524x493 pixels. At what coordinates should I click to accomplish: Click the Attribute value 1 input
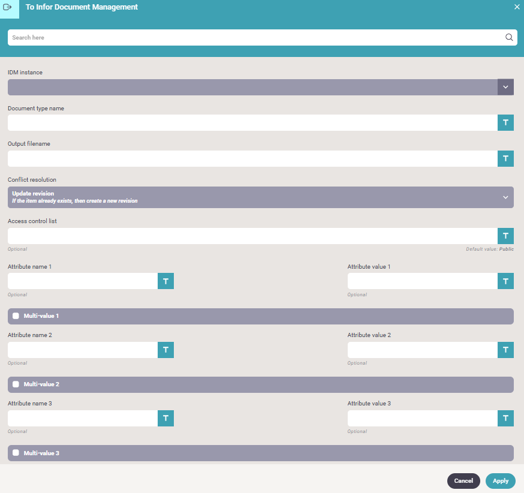(423, 281)
